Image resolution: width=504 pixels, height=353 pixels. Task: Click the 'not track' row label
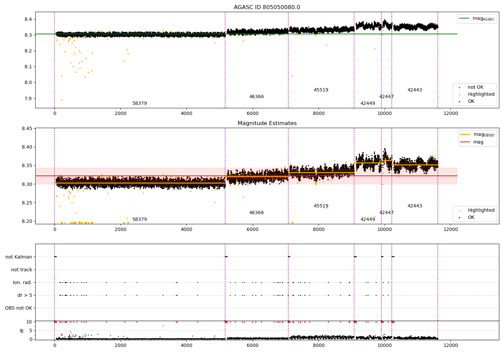point(22,270)
